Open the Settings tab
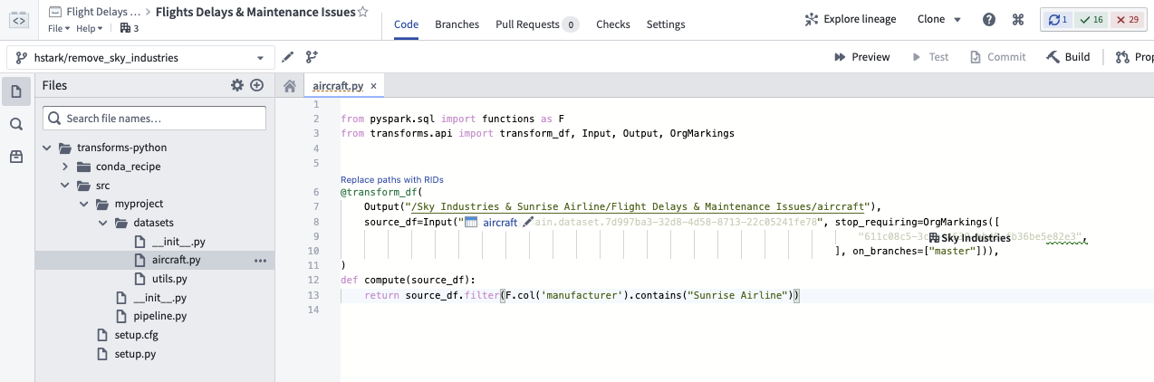 [x=666, y=24]
